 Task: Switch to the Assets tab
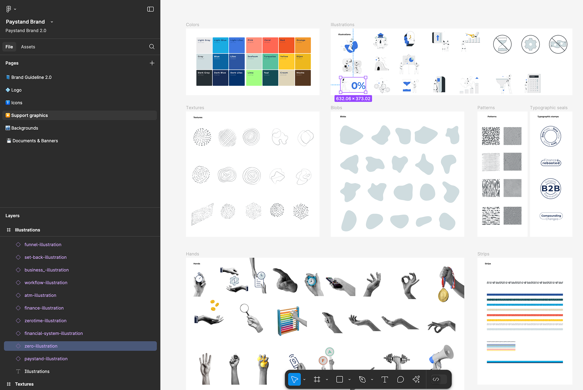[28, 47]
